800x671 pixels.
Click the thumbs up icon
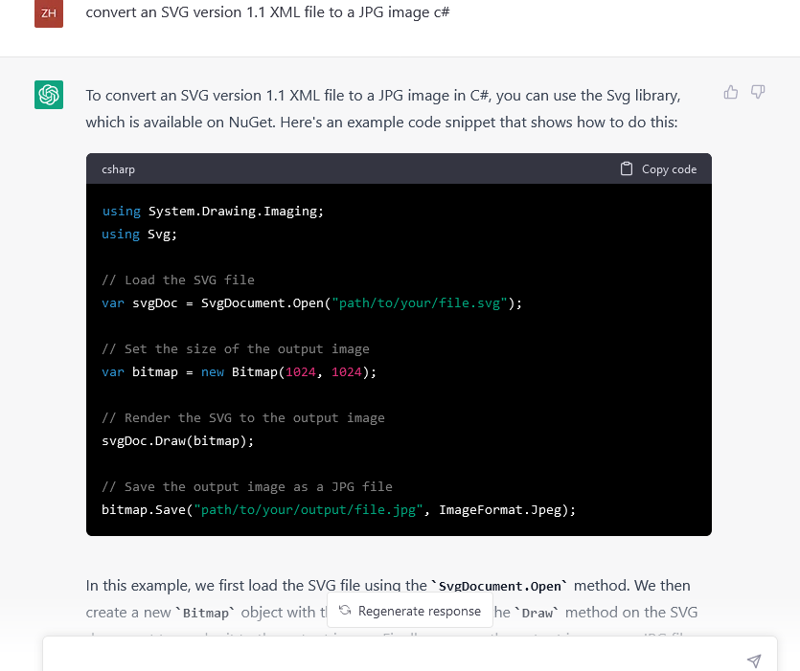click(731, 92)
